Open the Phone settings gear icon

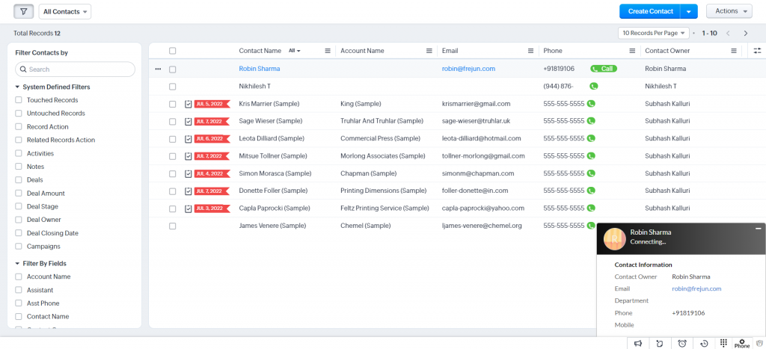[x=741, y=343]
